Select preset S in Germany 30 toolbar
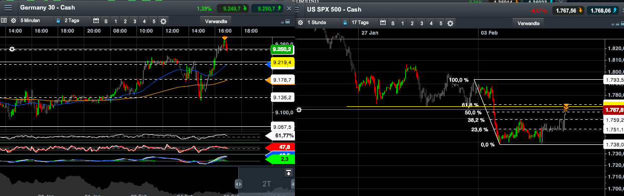The width and height of the screenshot is (624, 196). 106,22
